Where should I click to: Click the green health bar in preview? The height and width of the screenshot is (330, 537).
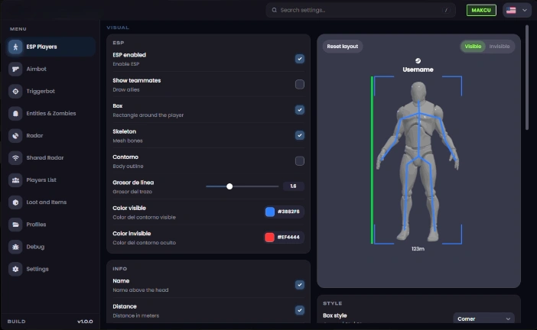[372, 160]
